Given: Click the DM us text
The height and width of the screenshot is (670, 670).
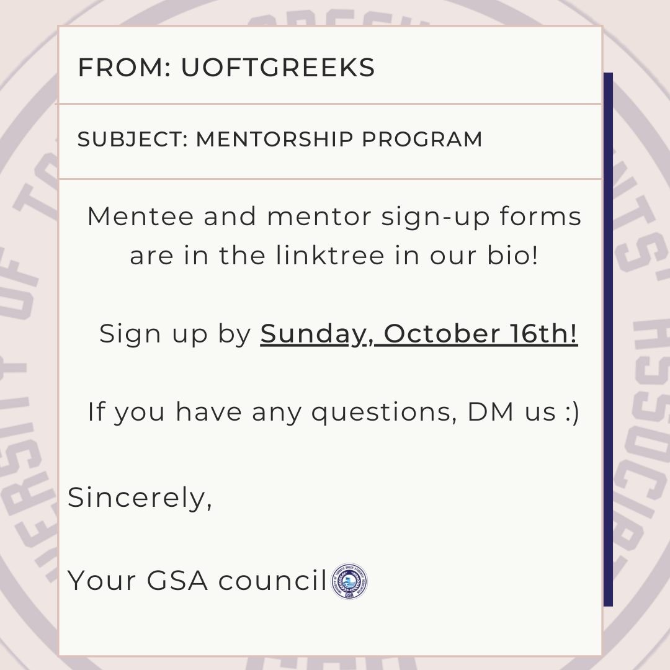Looking at the screenshot, I should click(511, 412).
